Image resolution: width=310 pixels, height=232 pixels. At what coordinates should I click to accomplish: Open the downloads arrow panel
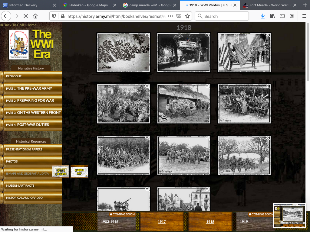[x=262, y=16]
